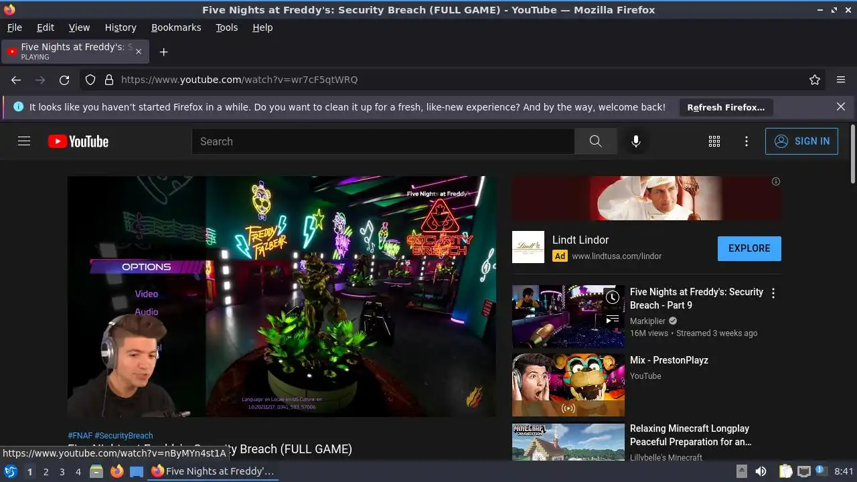Click the SIGN IN button
Screen dimensions: 857x482
point(801,141)
